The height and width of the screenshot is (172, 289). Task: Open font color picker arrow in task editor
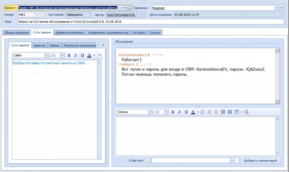click(94, 55)
